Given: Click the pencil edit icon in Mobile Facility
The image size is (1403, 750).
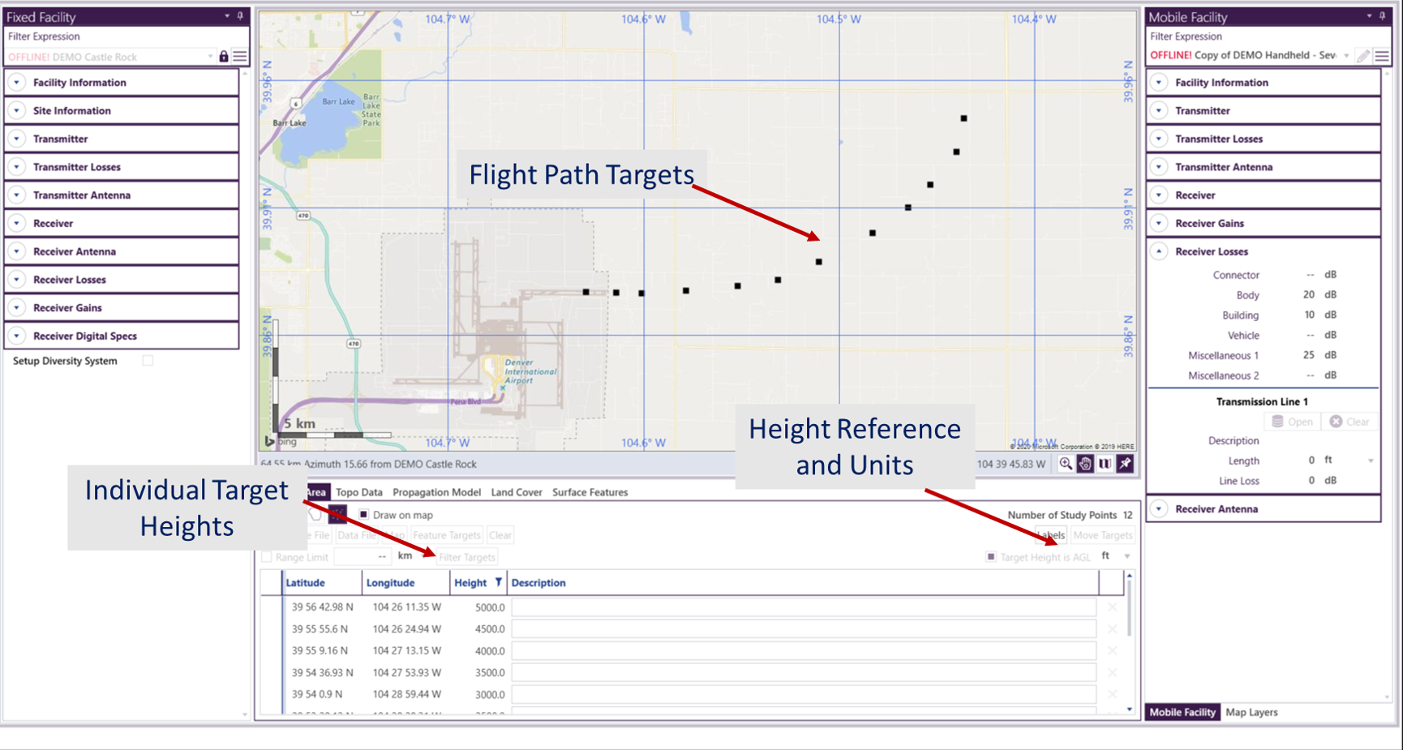Looking at the screenshot, I should (1363, 56).
